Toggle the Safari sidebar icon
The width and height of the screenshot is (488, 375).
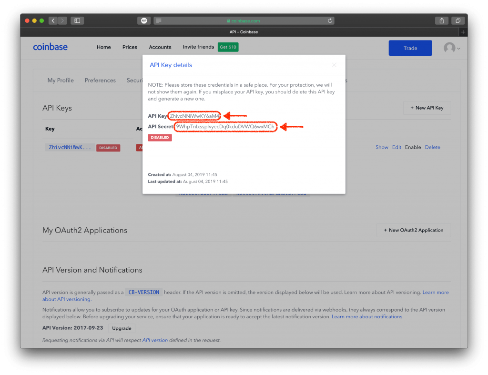[x=77, y=20]
